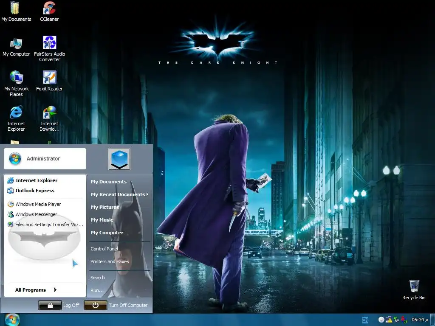Image resolution: width=435 pixels, height=326 pixels.
Task: Click the 06:34 taskbar clock
Action: click(x=420, y=320)
